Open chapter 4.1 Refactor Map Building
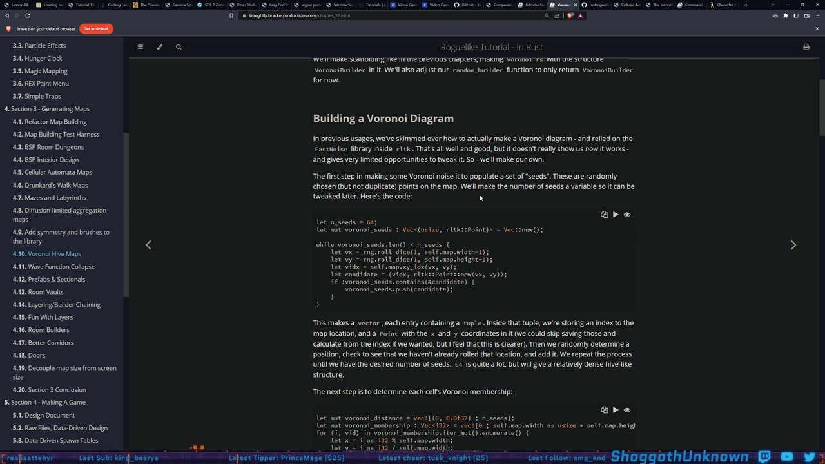 point(50,121)
